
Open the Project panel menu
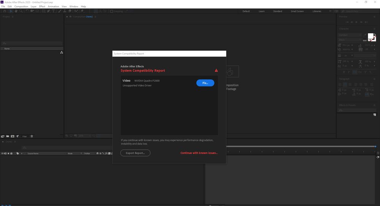[13, 17]
